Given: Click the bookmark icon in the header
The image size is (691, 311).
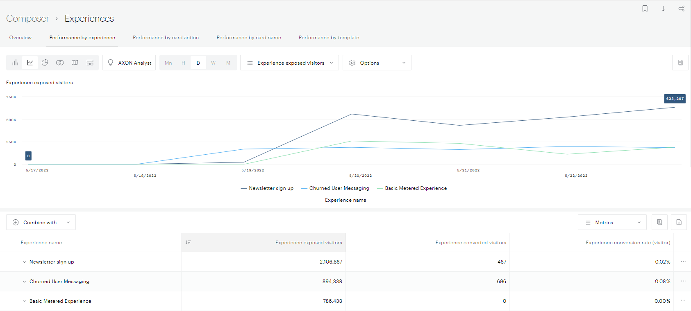Looking at the screenshot, I should 645,9.
